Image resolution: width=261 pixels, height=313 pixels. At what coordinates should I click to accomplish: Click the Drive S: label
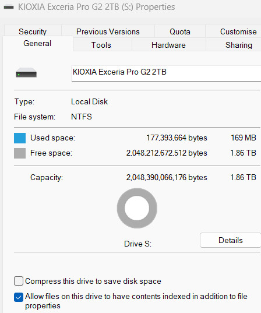tap(137, 244)
